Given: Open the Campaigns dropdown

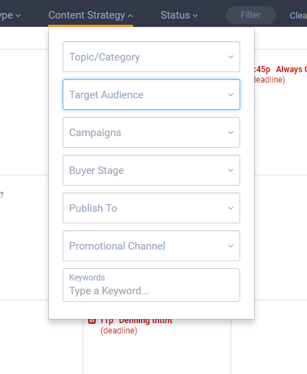Looking at the screenshot, I should pyautogui.click(x=151, y=133).
